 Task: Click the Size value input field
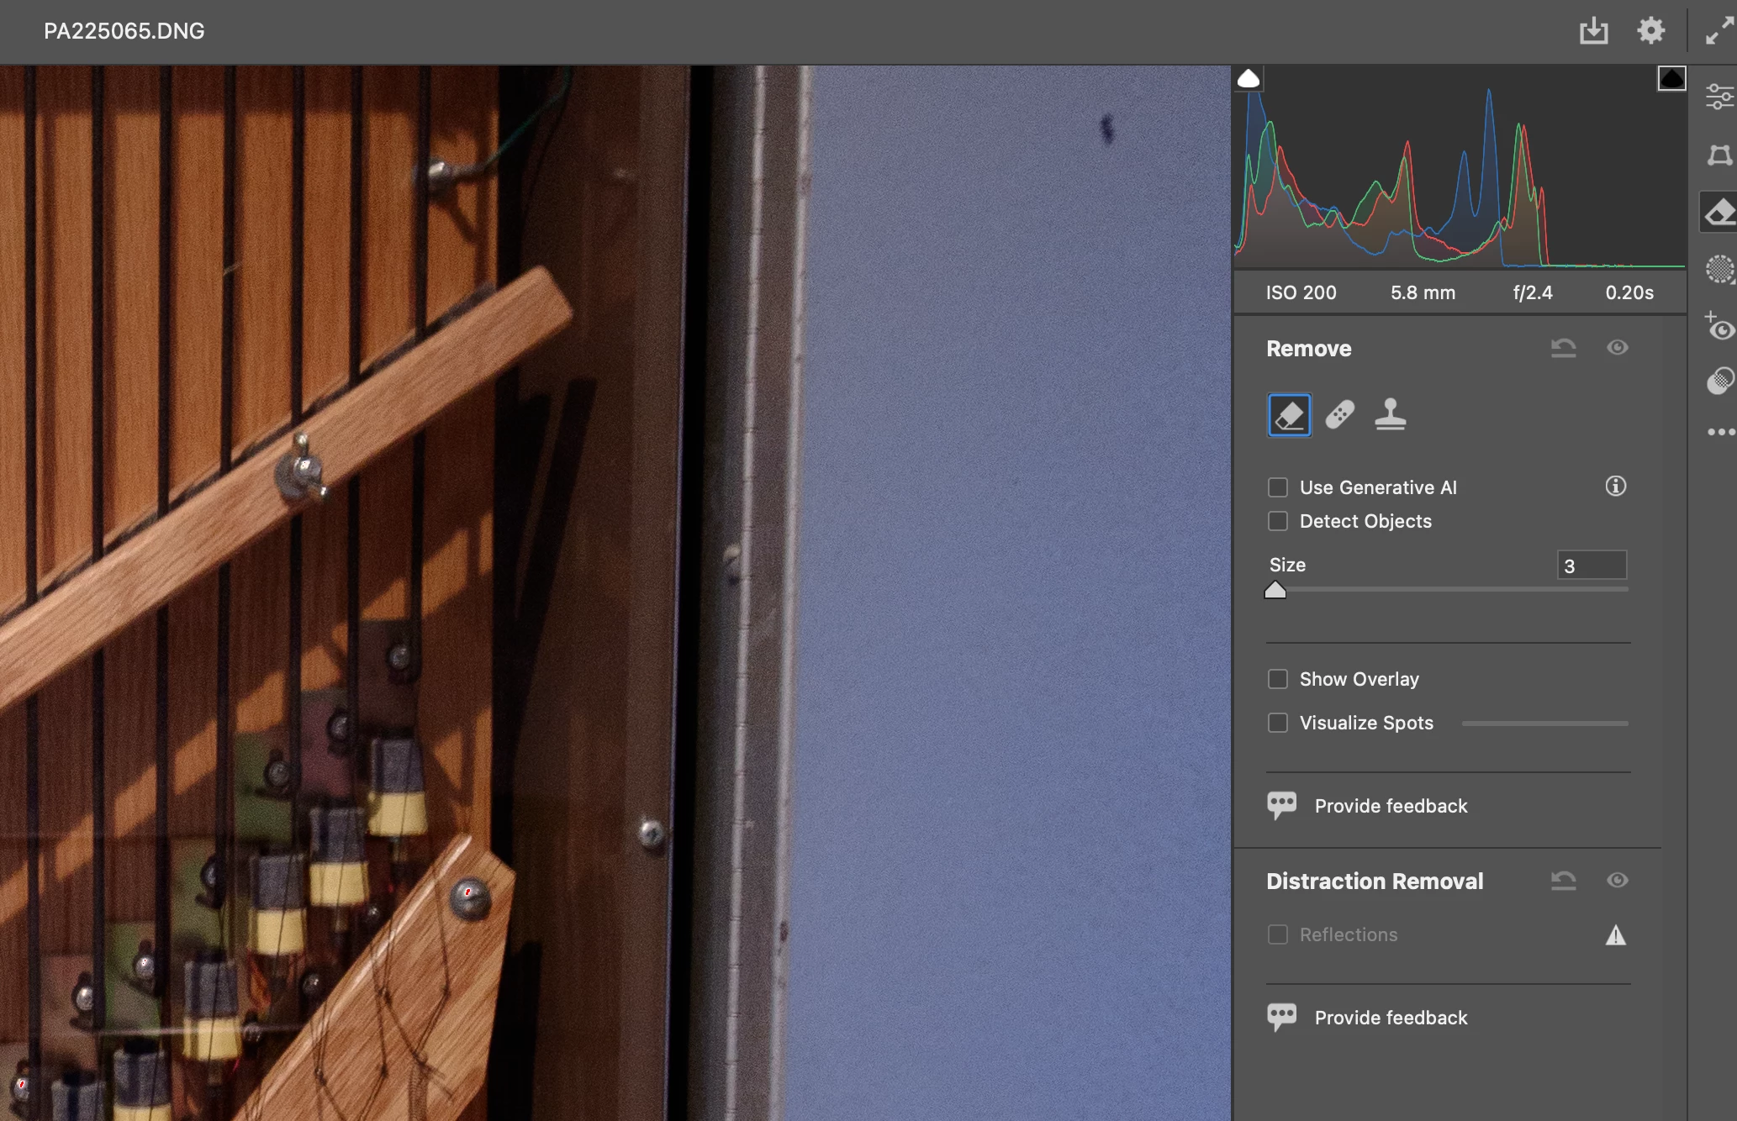[1592, 566]
